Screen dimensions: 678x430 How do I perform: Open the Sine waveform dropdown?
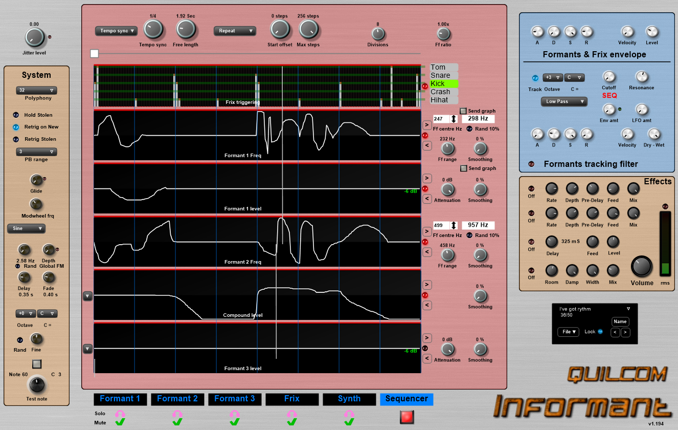26,228
